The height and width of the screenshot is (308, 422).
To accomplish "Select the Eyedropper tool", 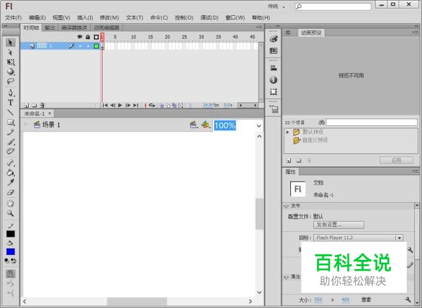I will coord(10,183).
